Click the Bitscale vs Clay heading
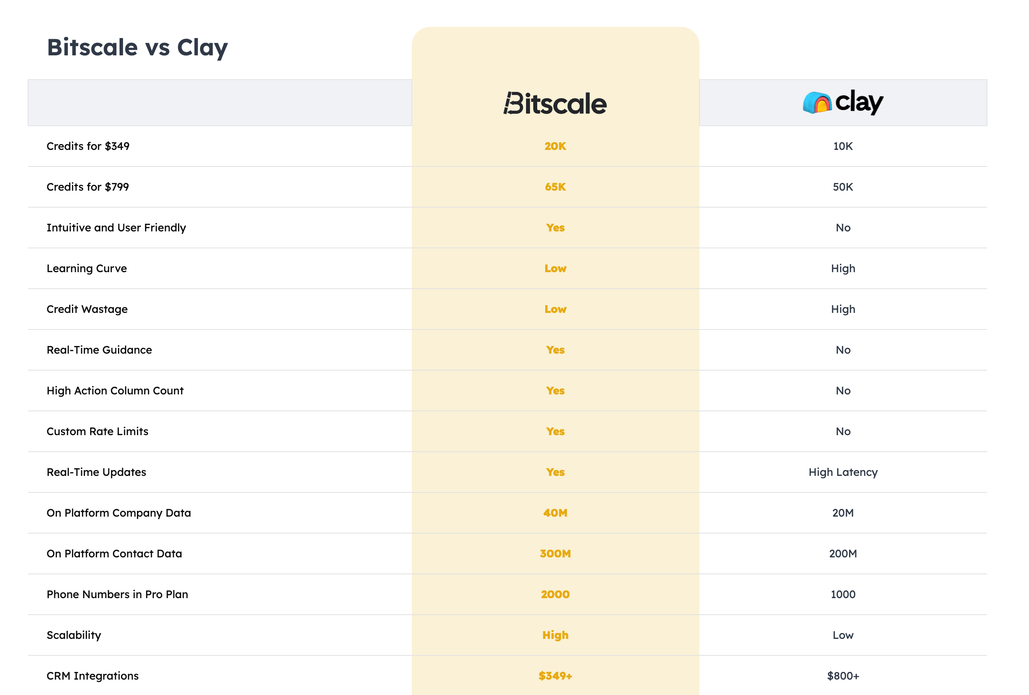This screenshot has width=1029, height=695. [x=137, y=47]
